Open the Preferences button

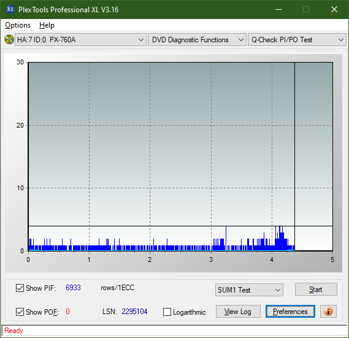[290, 312]
